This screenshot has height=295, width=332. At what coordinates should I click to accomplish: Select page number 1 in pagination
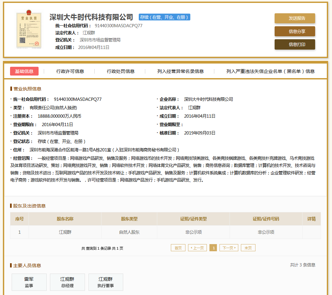pos(213,248)
